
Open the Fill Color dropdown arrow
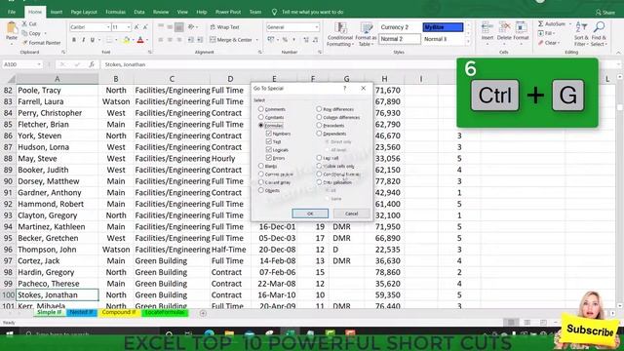133,40
